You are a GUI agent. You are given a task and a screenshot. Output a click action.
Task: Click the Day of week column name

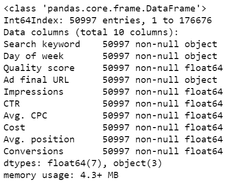point(34,56)
